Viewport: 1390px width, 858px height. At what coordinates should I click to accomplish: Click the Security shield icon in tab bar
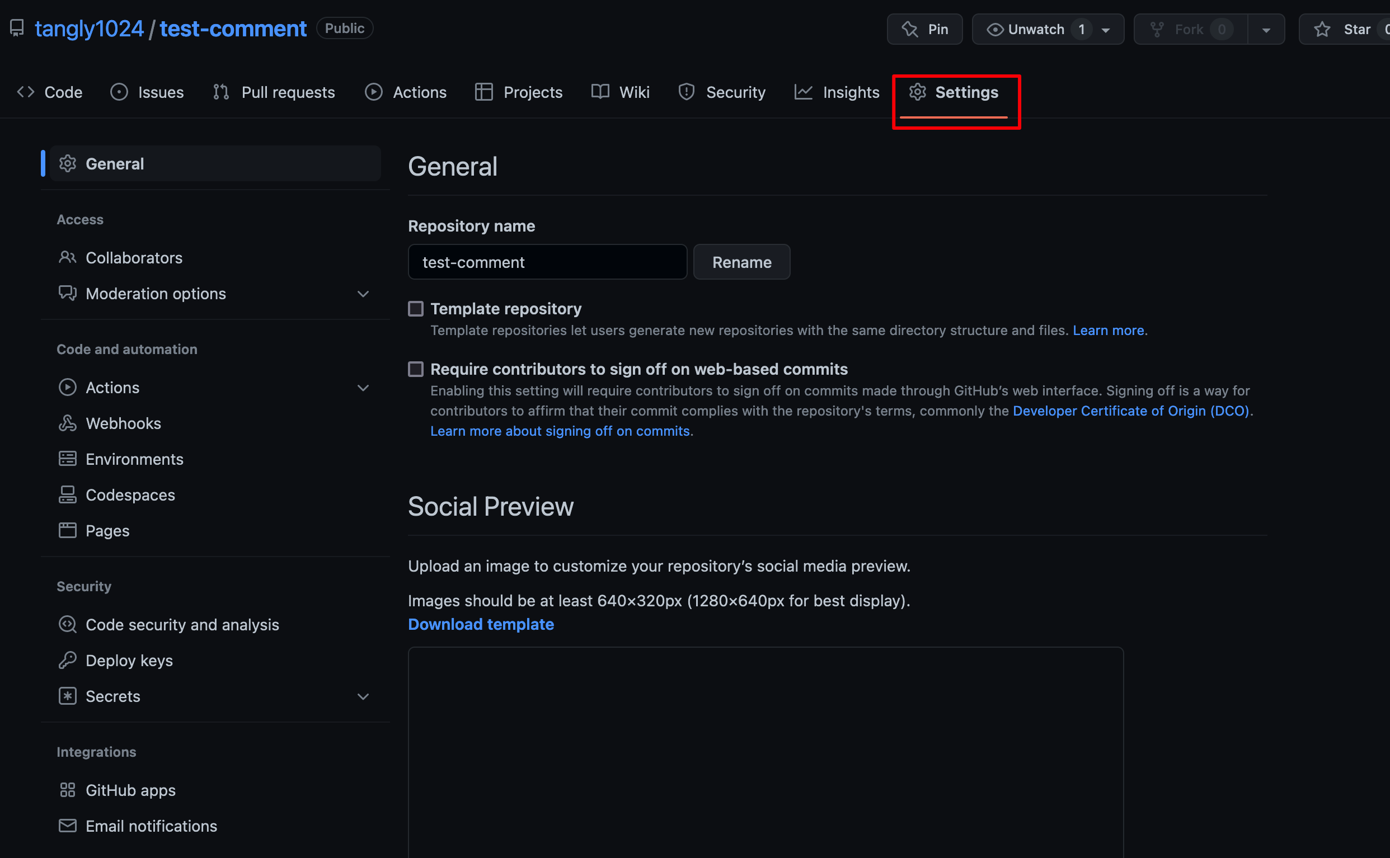(x=686, y=92)
